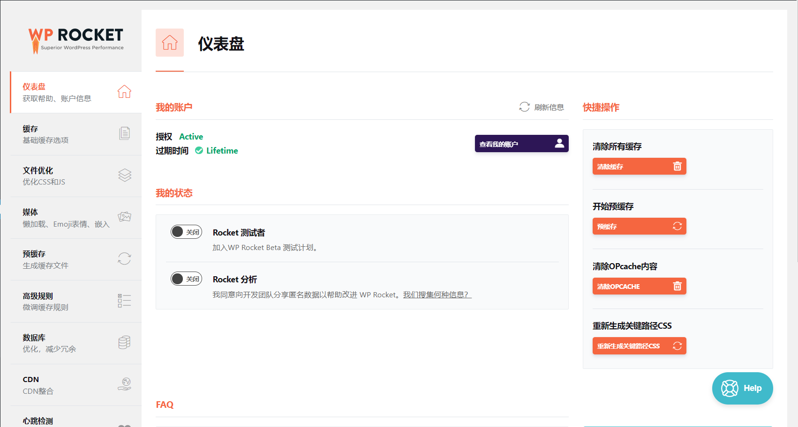Enable the Rocket 测试者 toggle
798x427 pixels.
pos(186,232)
